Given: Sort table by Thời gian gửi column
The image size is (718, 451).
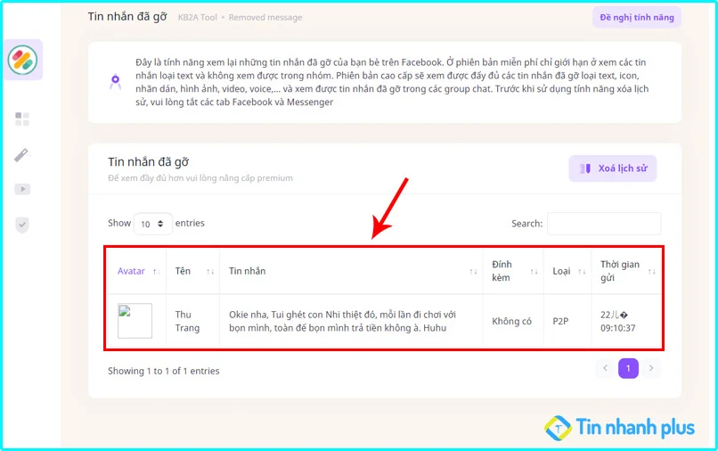Looking at the screenshot, I should (x=626, y=271).
